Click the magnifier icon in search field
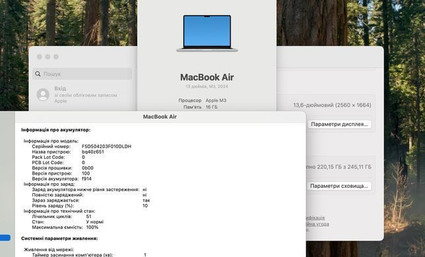This screenshot has height=257, width=425. (x=38, y=74)
